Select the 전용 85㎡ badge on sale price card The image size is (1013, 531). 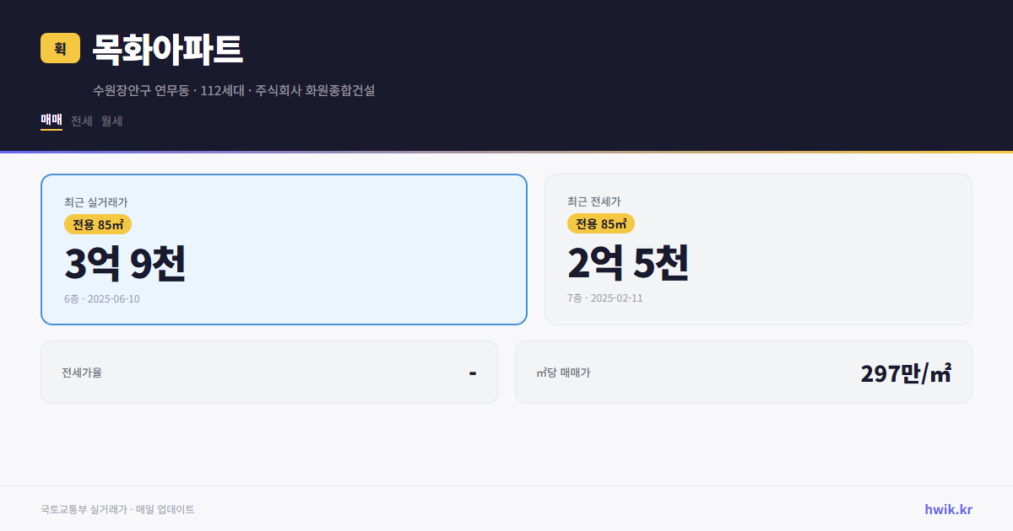coord(95,223)
